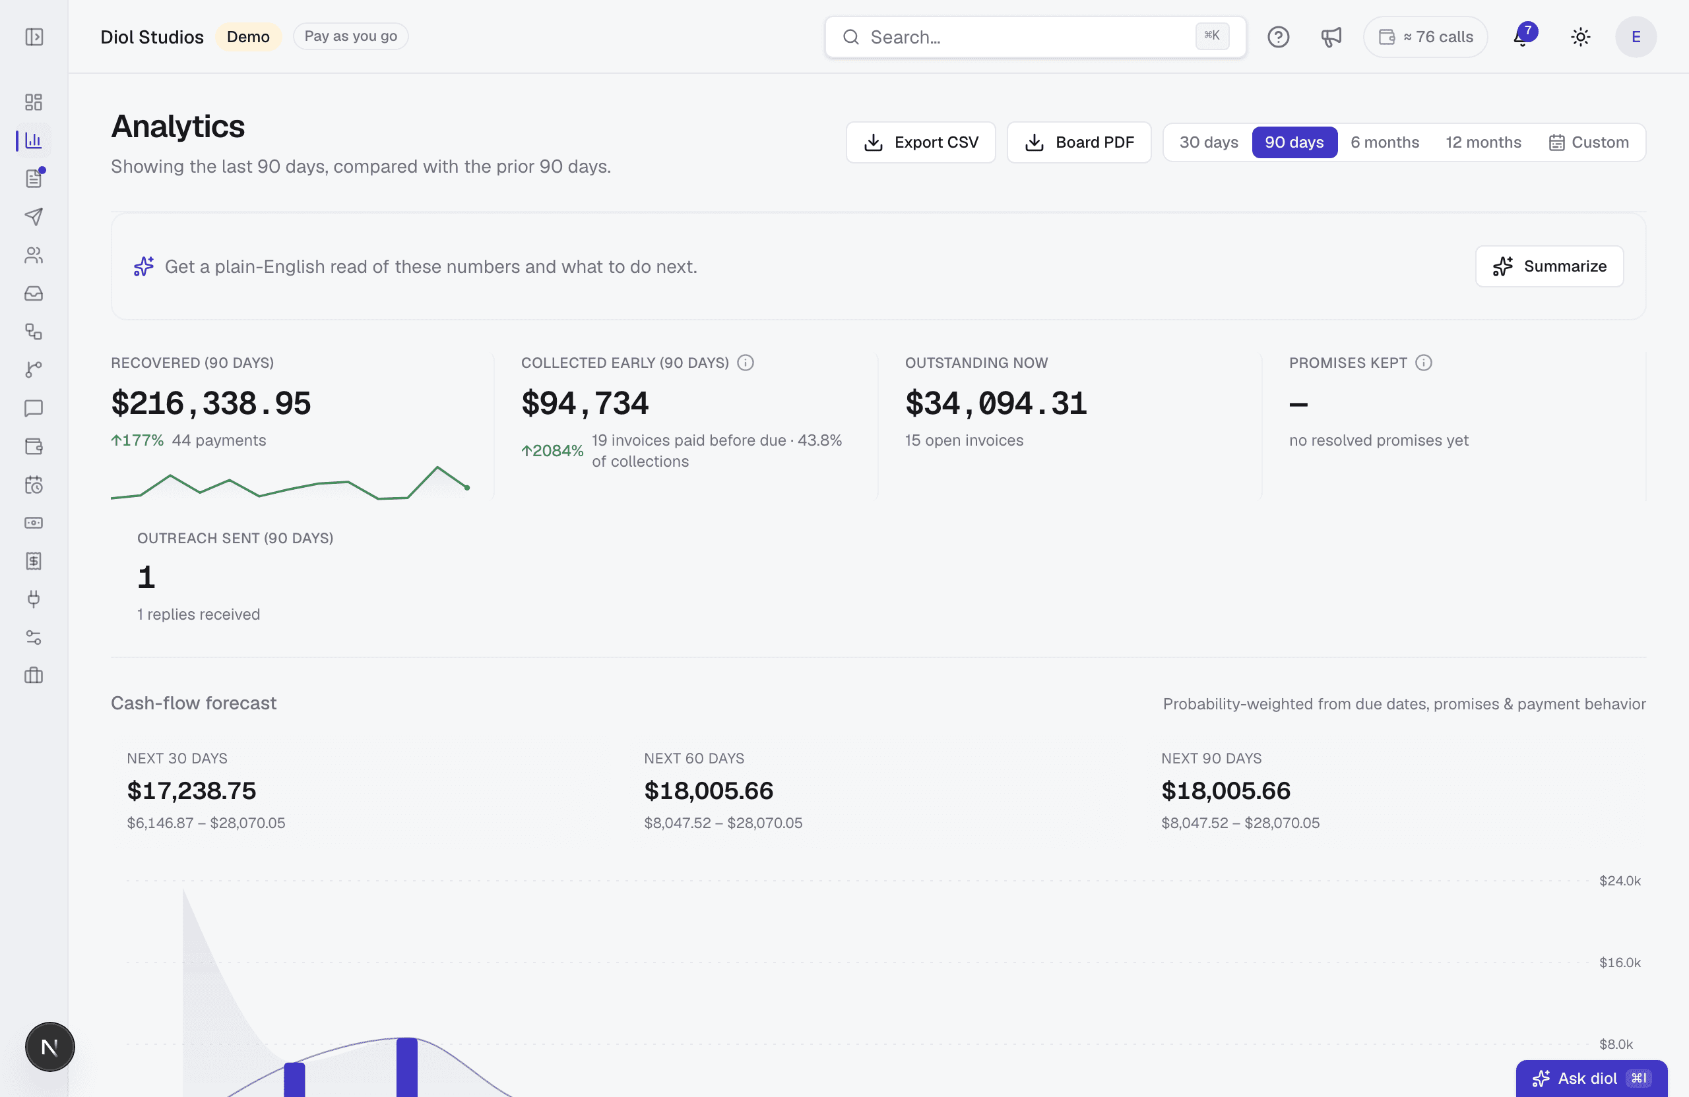1689x1097 pixels.
Task: Open the Custom date range picker
Action: click(x=1588, y=142)
